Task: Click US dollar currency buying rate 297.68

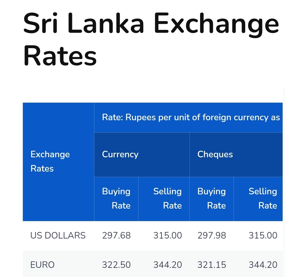Action: [116, 235]
